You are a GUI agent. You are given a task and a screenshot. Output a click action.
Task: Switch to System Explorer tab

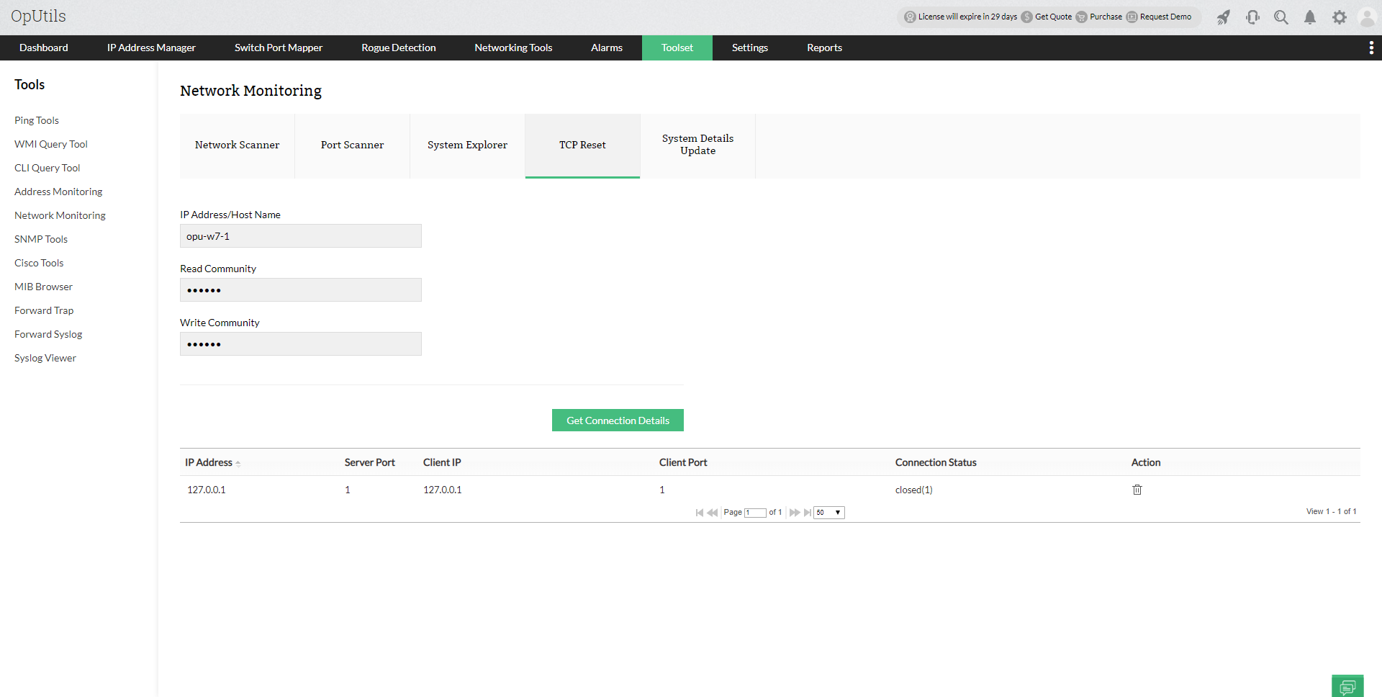click(x=468, y=145)
